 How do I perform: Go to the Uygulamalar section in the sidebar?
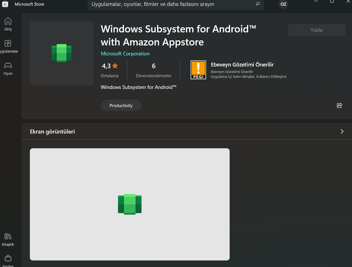pos(8,46)
